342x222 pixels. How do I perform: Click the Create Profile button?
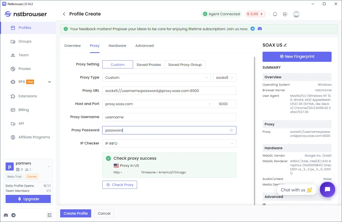point(76,213)
